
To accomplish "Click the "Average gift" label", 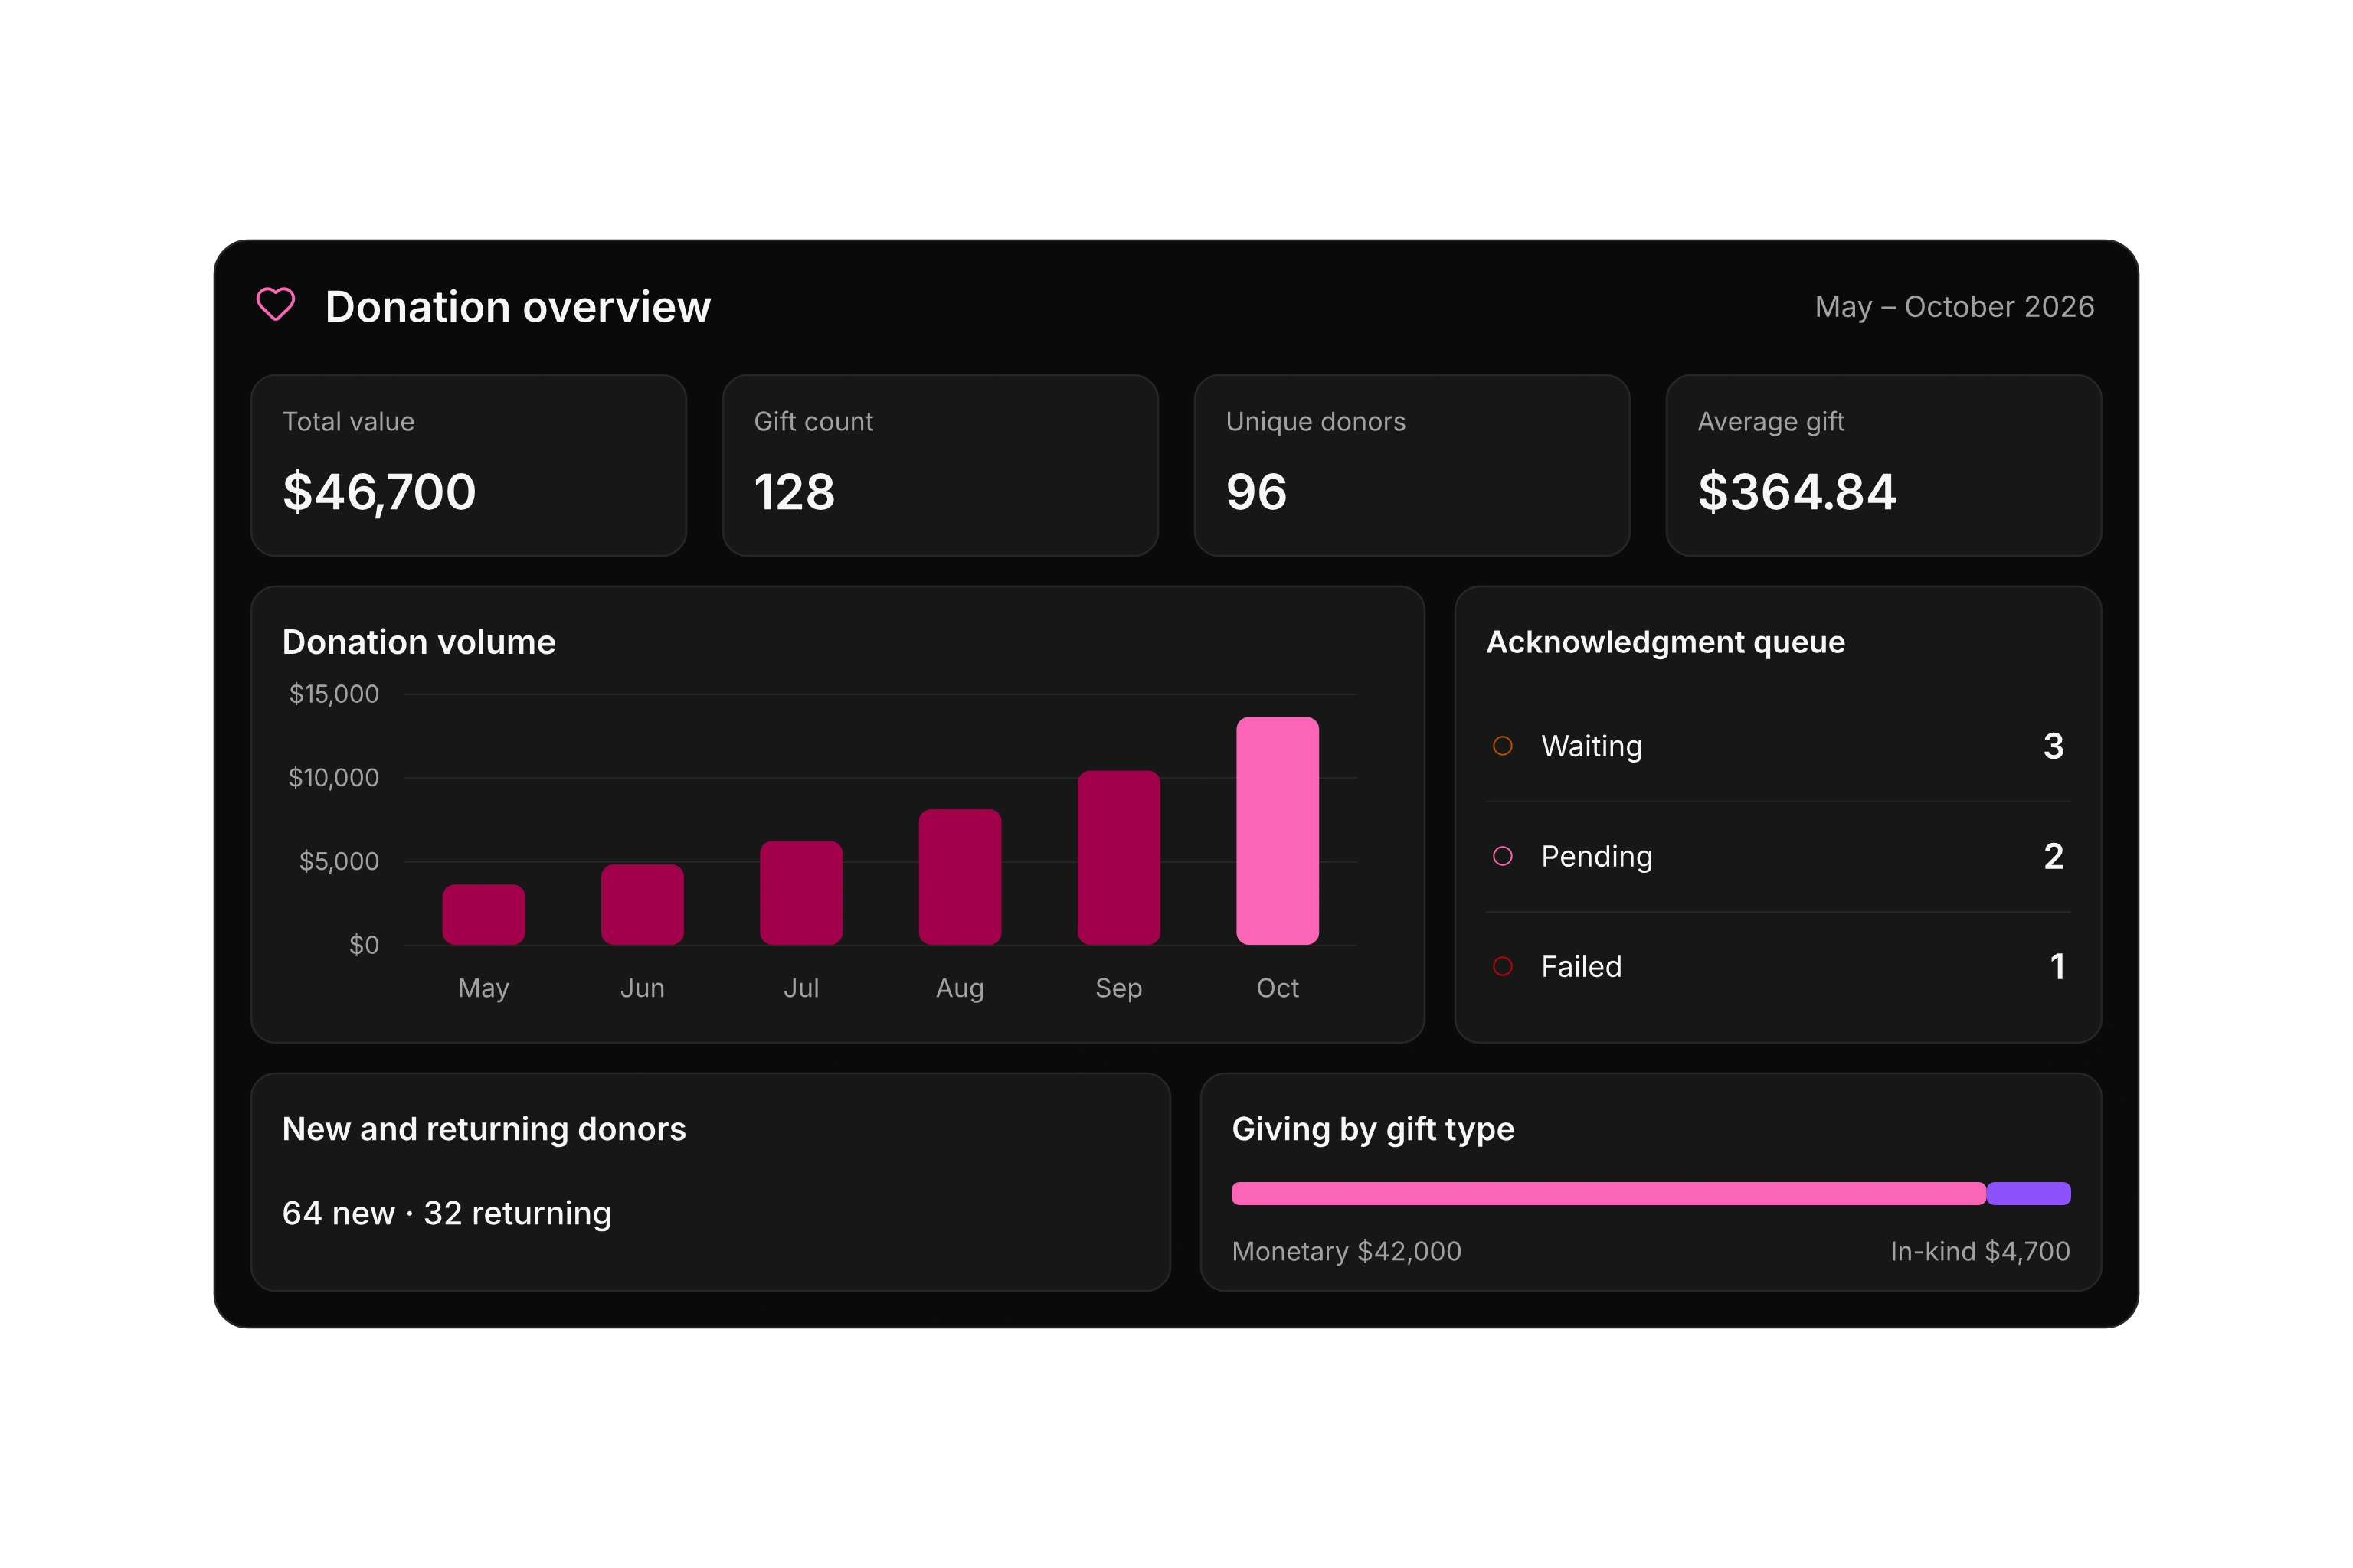I will tap(1771, 422).
